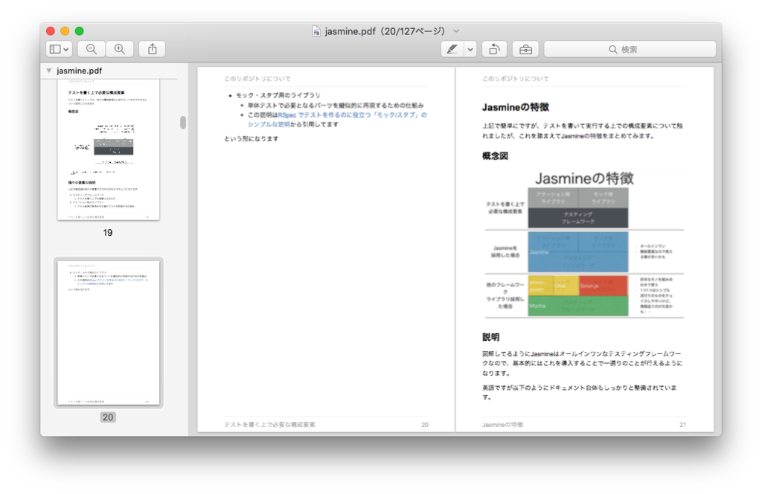Click the sidebar vertical scrollbar handle
The width and height of the screenshot is (762, 494).
pos(183,123)
